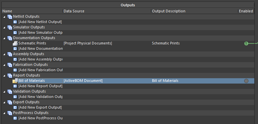Screen dimensions: 258x124
Task: Click the Export Outputs folder icon
Action: coord(10,102)
